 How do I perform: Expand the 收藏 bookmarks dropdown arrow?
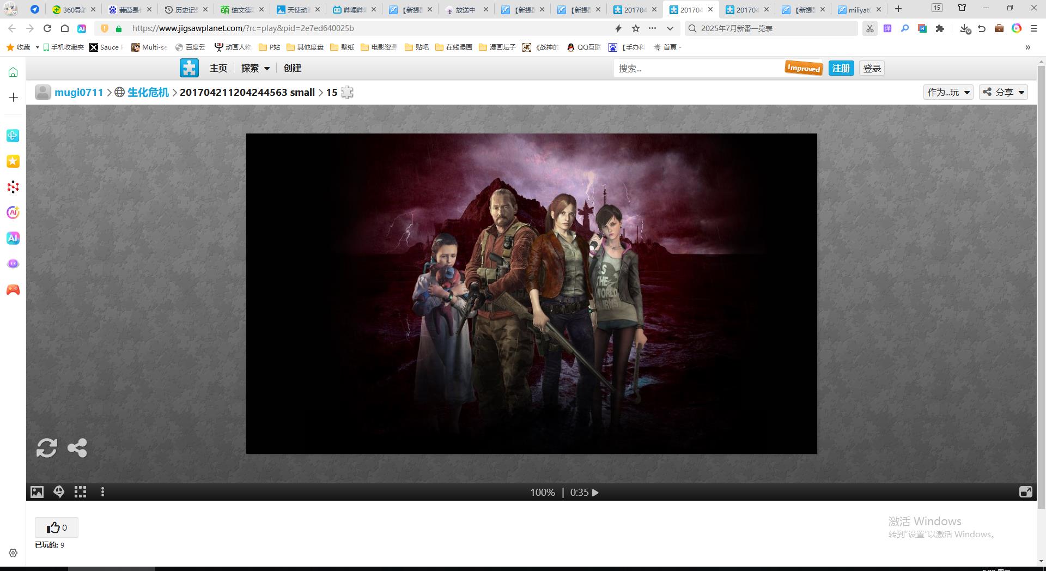tap(37, 47)
